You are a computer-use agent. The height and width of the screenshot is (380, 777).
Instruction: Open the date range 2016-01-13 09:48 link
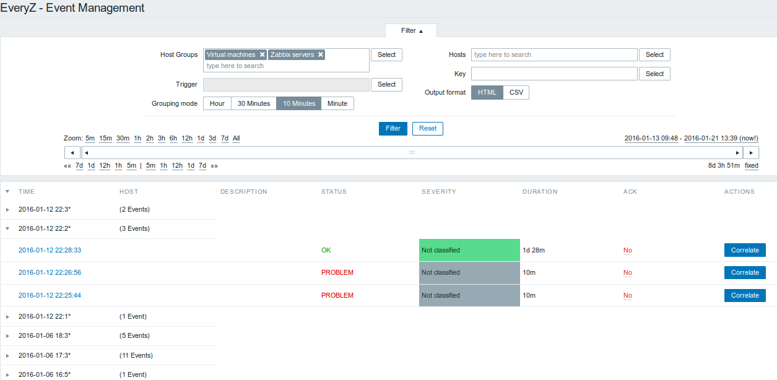pyautogui.click(x=652, y=138)
